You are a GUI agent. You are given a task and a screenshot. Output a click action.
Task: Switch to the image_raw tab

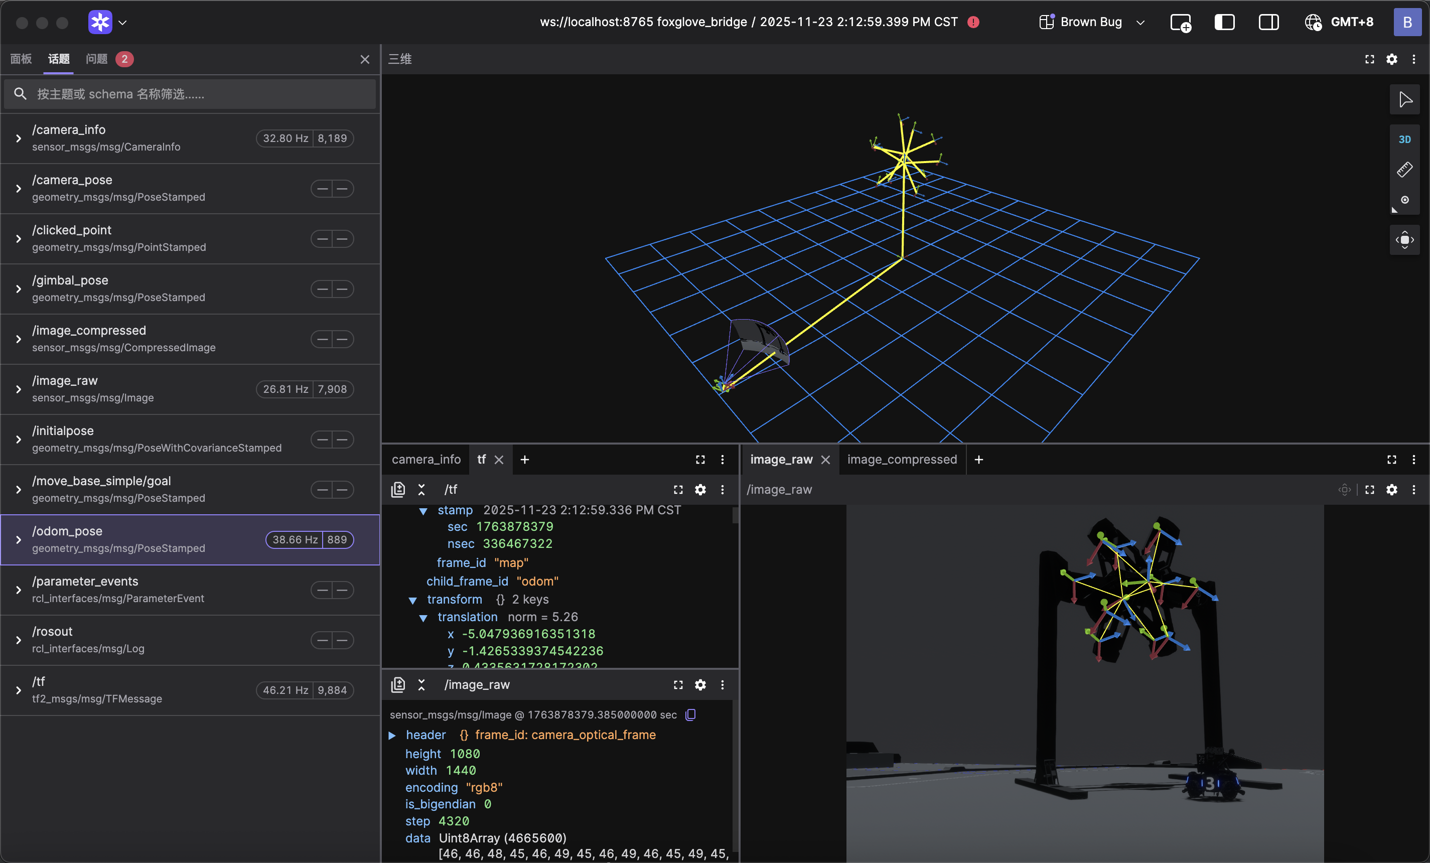pyautogui.click(x=781, y=460)
